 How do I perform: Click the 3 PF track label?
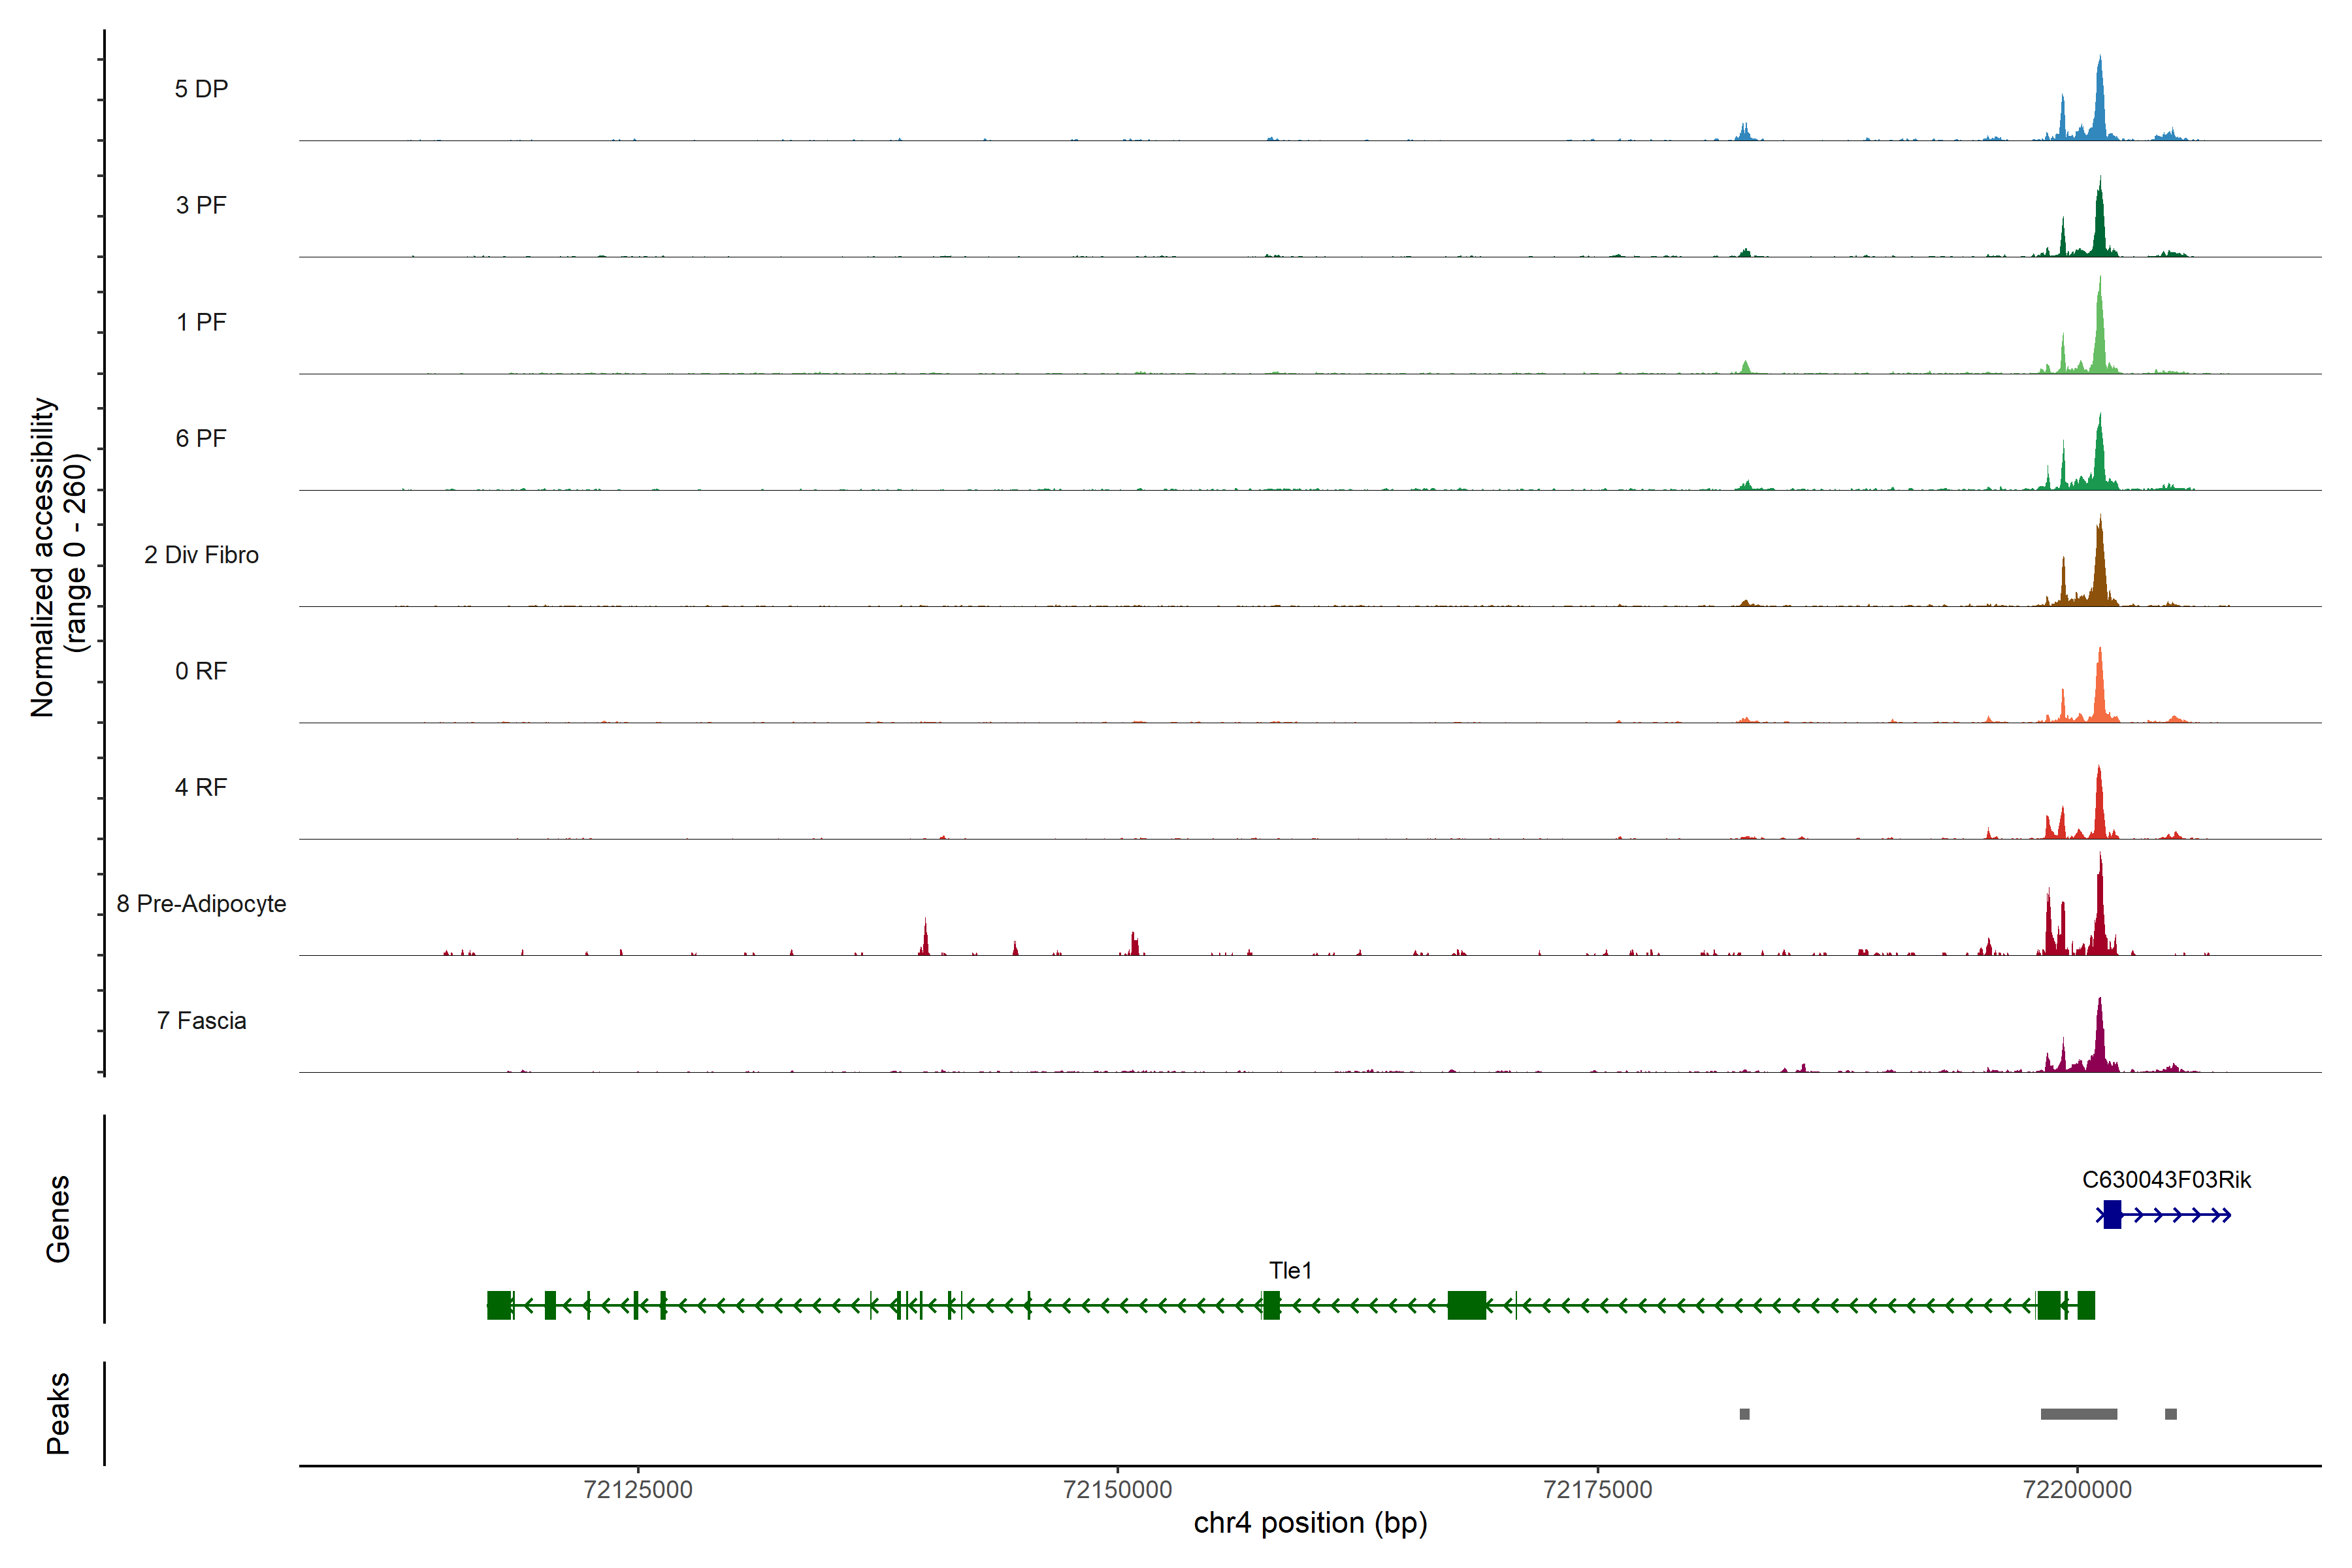click(x=201, y=205)
